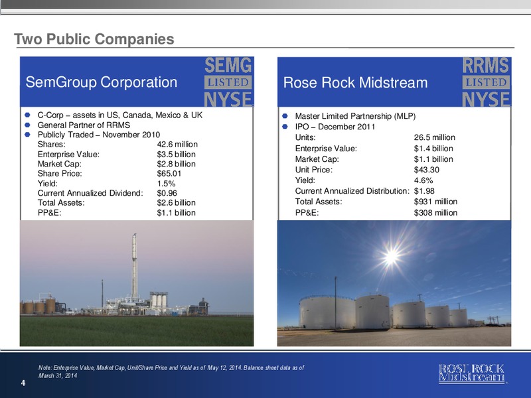Click the 'Units:' label
The height and width of the screenshot is (398, 531).
click(305, 137)
